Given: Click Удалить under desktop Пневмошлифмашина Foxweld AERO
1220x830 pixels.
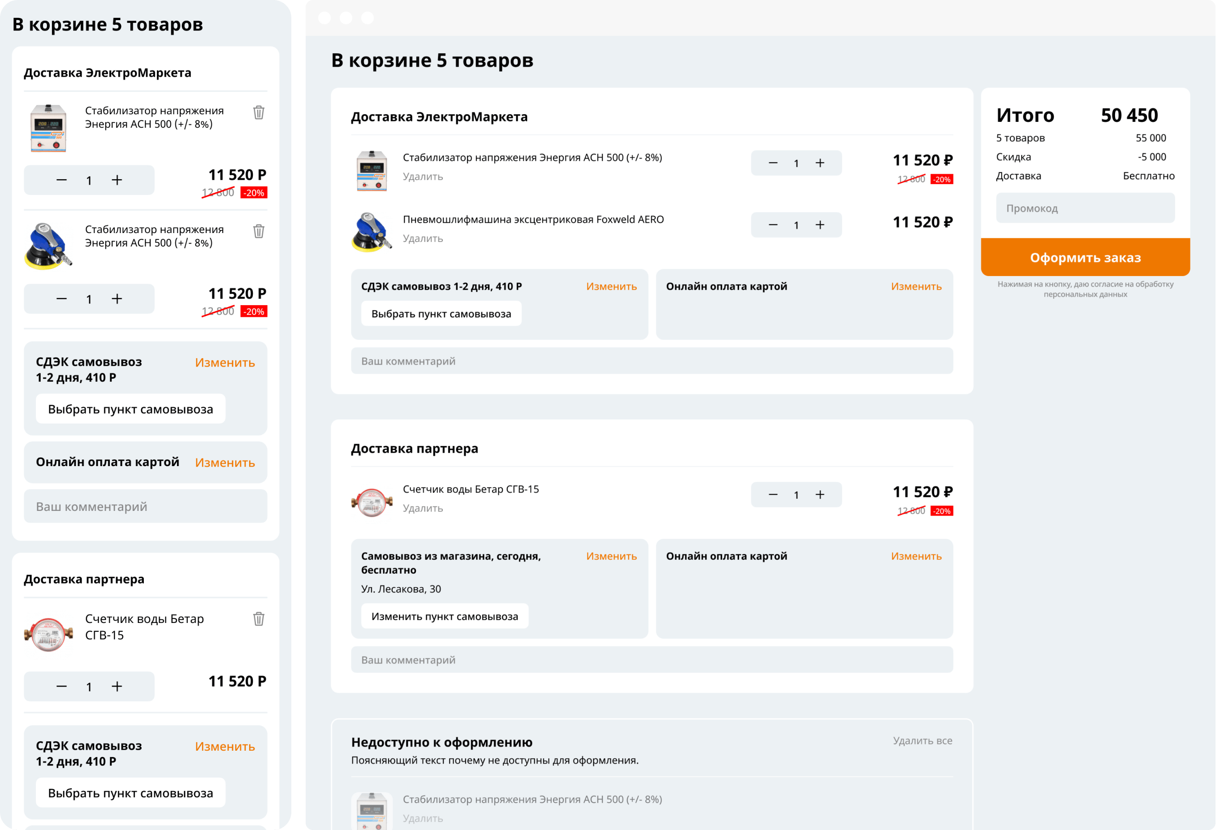Looking at the screenshot, I should click(x=423, y=238).
